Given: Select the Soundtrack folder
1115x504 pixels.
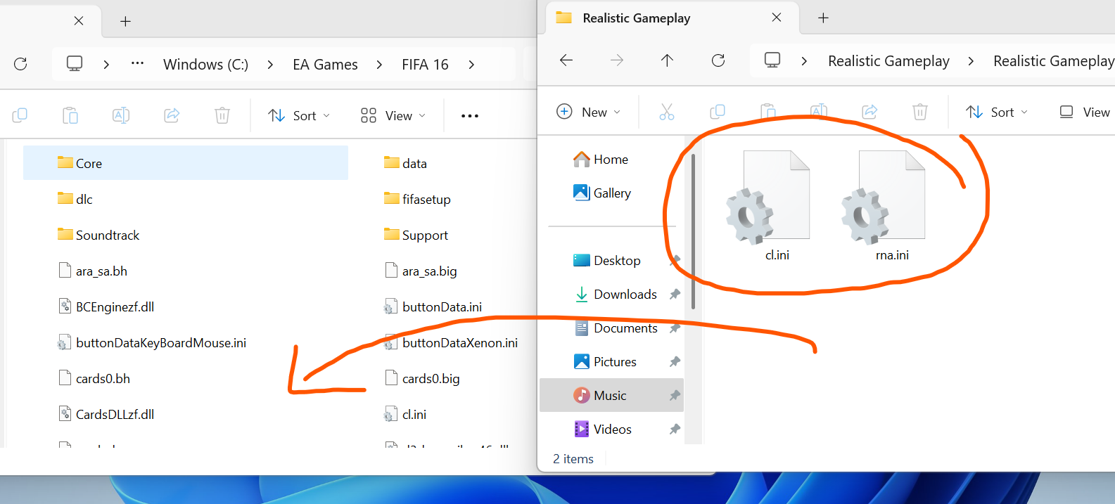Looking at the screenshot, I should pyautogui.click(x=98, y=235).
